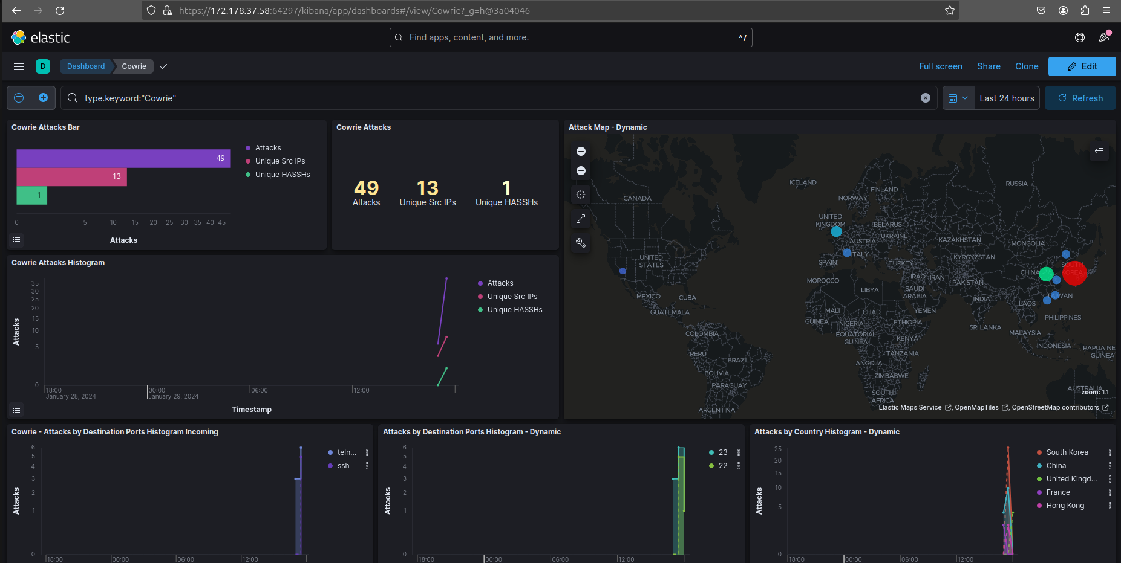Enter Full screen mode

pos(941,66)
